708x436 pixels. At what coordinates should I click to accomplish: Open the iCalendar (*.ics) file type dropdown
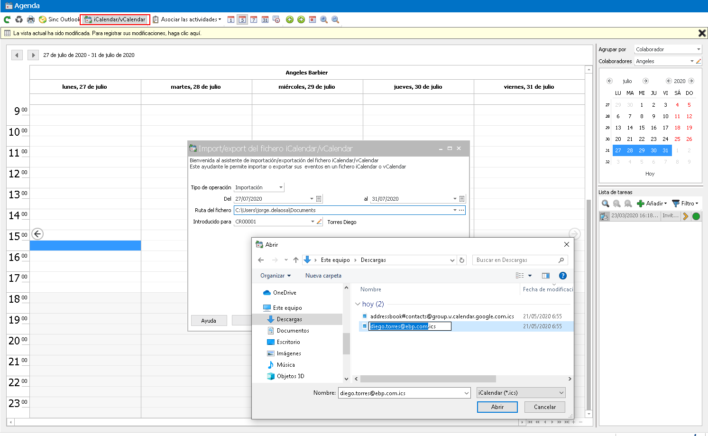(x=521, y=393)
